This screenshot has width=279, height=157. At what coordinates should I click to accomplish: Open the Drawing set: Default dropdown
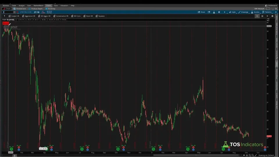267,155
